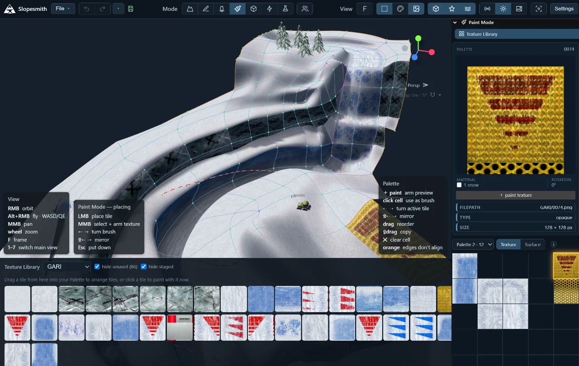Image resolution: width=579 pixels, height=366 pixels.
Task: Toggle the color palette view button
Action: point(400,9)
